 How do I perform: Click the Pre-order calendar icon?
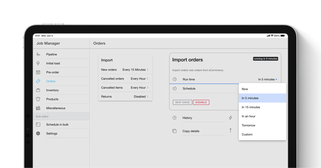coord(38,72)
